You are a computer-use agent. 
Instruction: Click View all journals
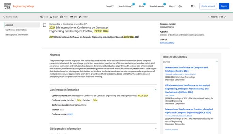[172, 130]
